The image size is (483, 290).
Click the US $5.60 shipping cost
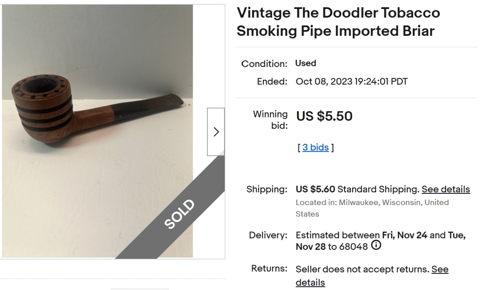coord(315,190)
